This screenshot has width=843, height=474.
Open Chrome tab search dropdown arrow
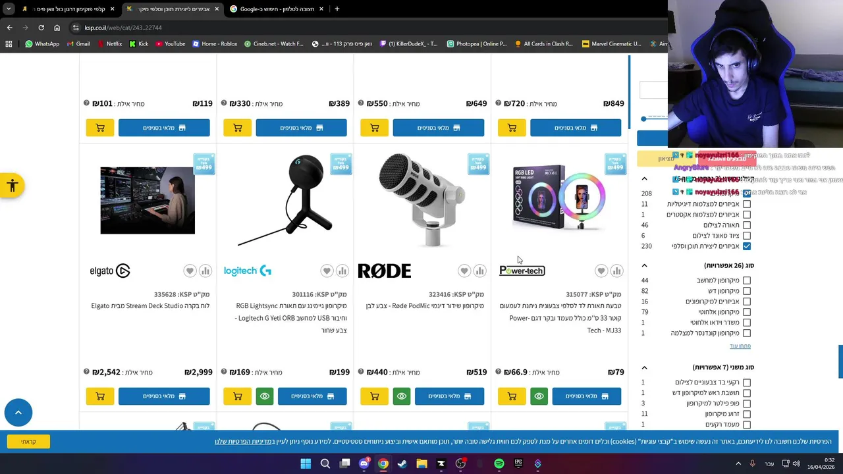[8, 9]
